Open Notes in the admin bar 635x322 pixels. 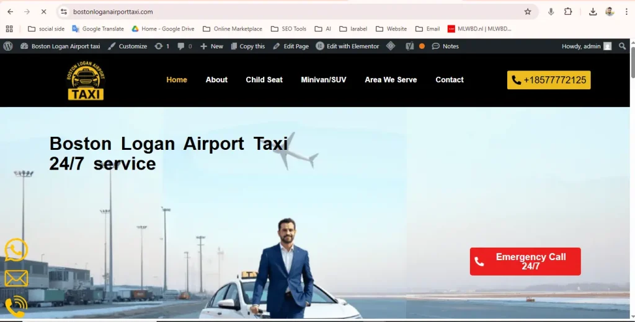(445, 46)
